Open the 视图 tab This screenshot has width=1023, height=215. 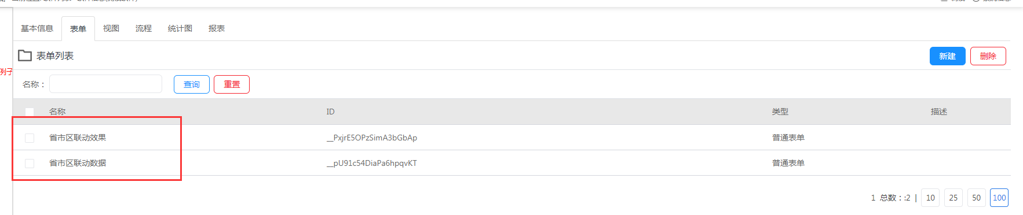point(111,28)
